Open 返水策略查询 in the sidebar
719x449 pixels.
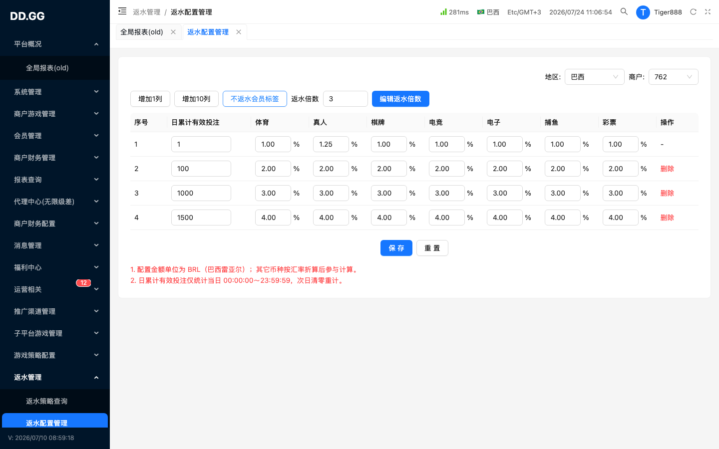(55, 401)
